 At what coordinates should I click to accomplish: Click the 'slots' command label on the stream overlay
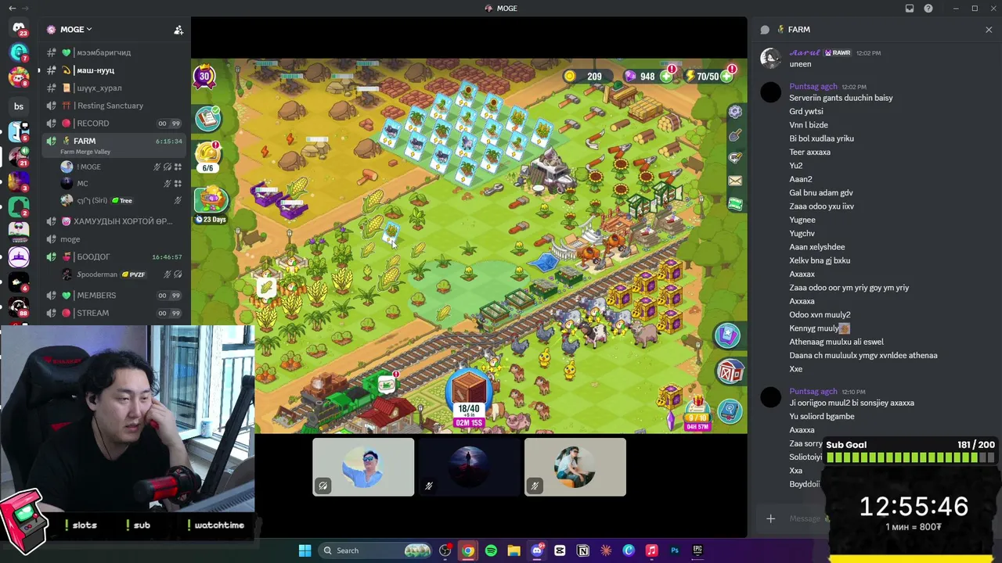[x=85, y=525]
